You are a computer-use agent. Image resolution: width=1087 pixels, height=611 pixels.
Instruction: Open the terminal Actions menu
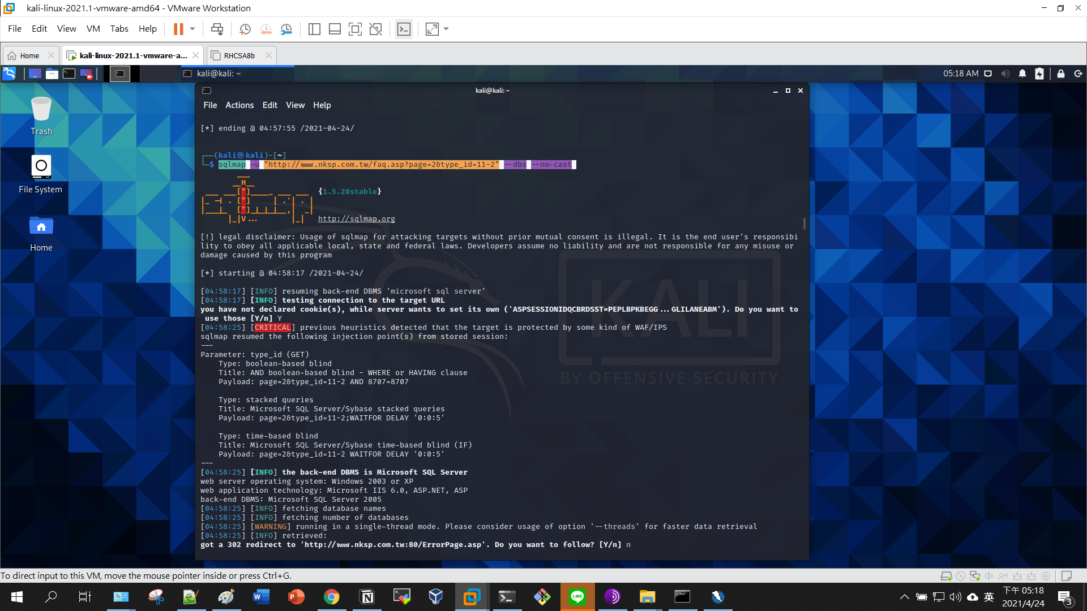(239, 105)
